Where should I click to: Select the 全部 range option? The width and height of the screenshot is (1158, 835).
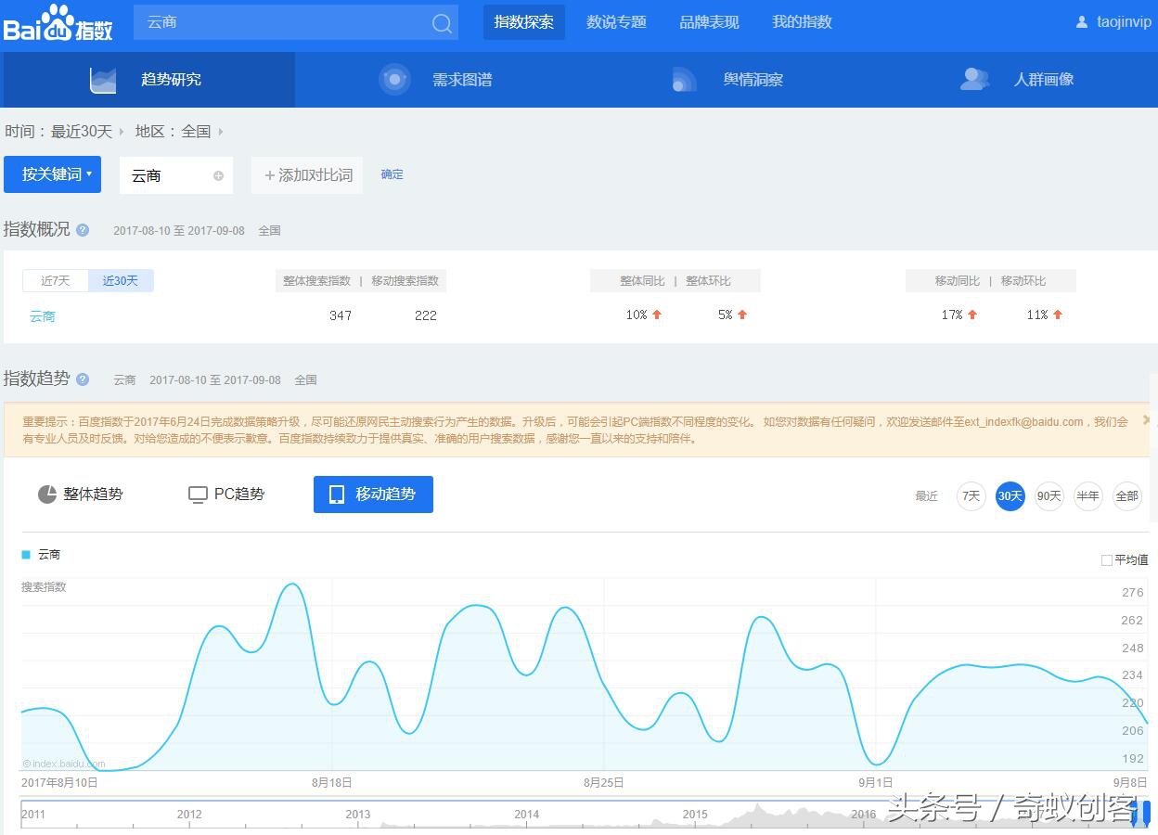click(1127, 496)
